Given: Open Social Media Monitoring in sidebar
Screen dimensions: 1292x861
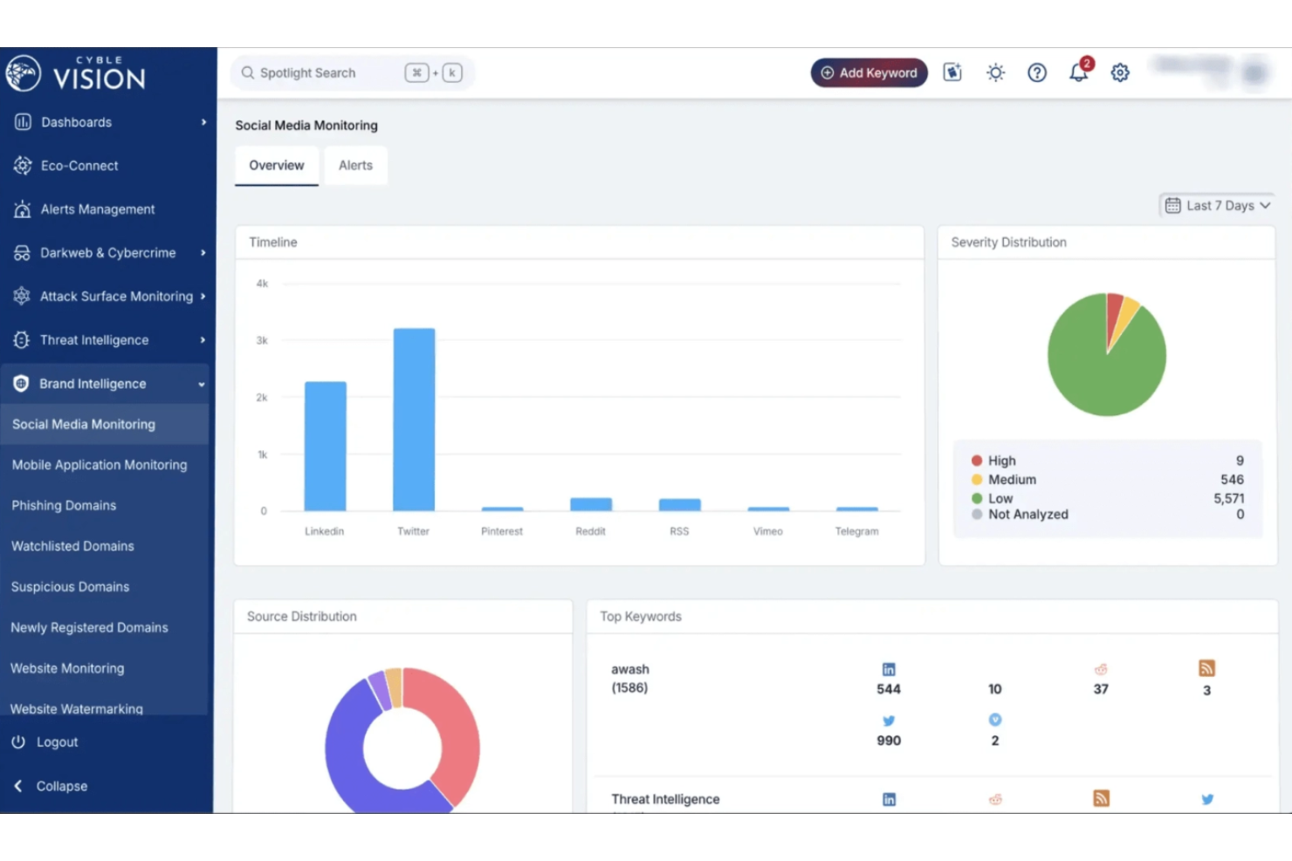Looking at the screenshot, I should (105, 424).
